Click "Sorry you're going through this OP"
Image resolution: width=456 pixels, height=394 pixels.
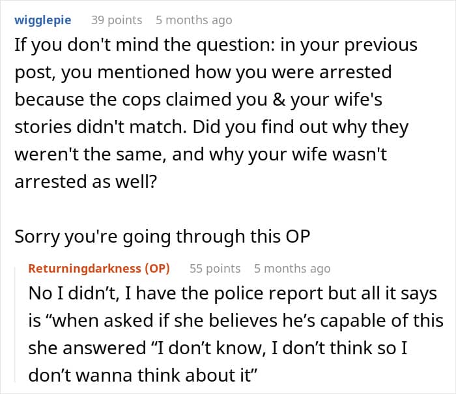pyautogui.click(x=162, y=237)
